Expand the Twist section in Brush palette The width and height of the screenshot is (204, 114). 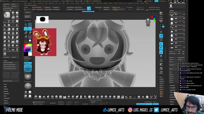click(x=5, y=96)
